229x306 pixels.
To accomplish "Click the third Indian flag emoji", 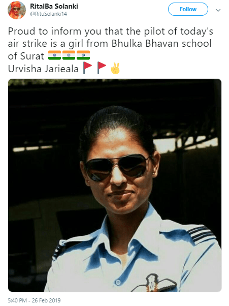I will coord(83,55).
